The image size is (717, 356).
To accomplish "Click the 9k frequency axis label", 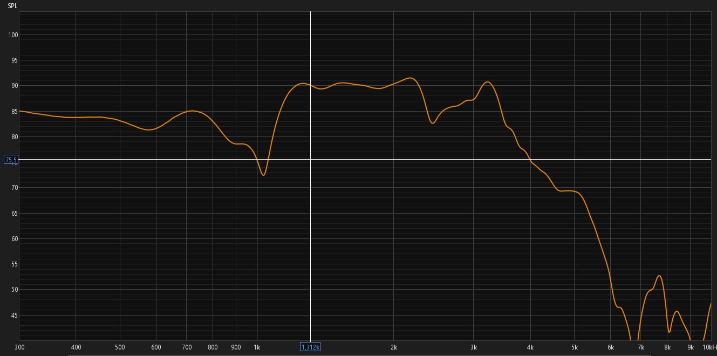I will [691, 347].
